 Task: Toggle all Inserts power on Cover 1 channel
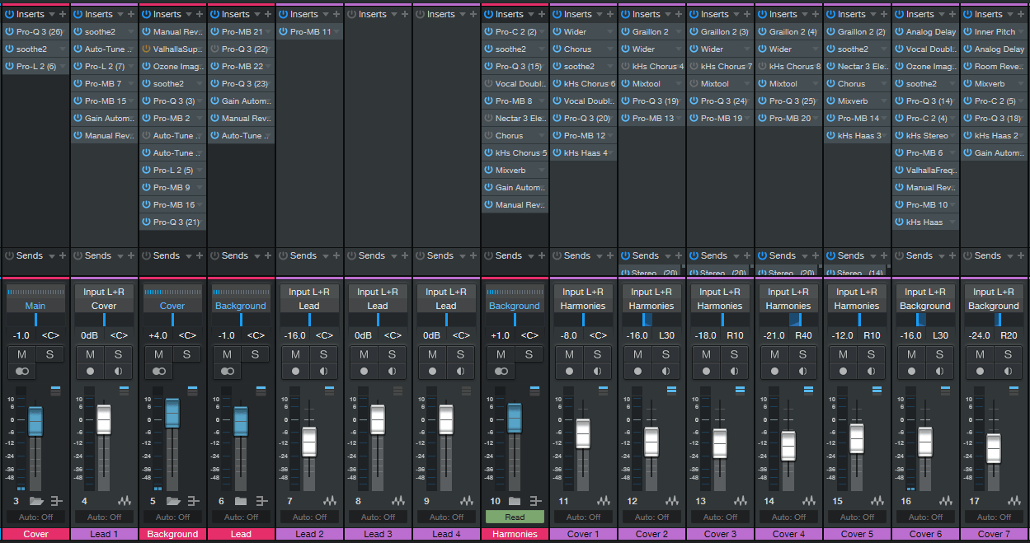556,14
